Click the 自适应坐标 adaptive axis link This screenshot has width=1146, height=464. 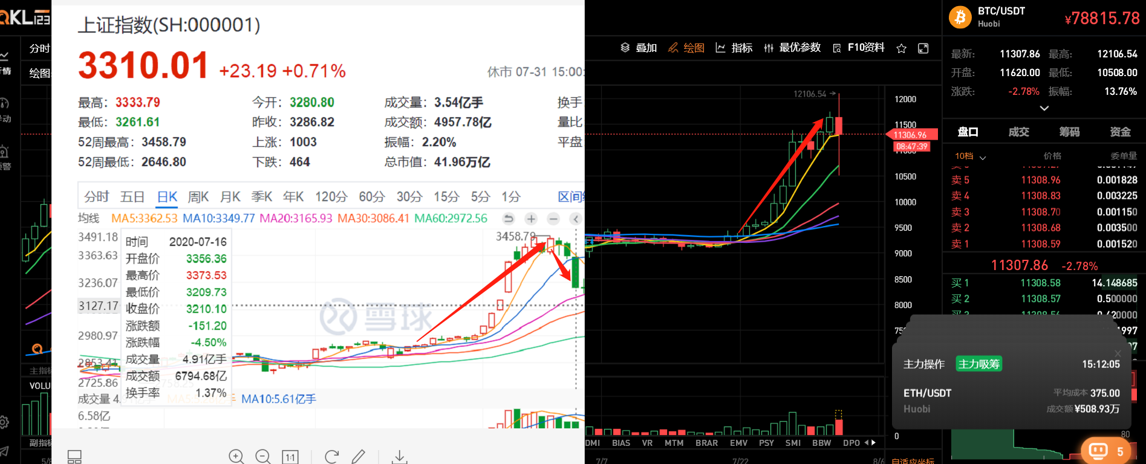click(x=913, y=461)
